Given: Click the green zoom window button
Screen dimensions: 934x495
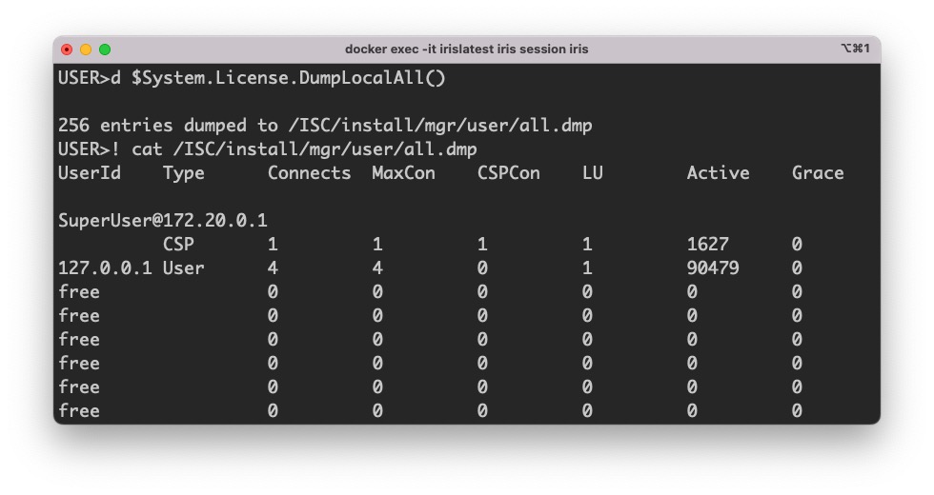Looking at the screenshot, I should 105,49.
